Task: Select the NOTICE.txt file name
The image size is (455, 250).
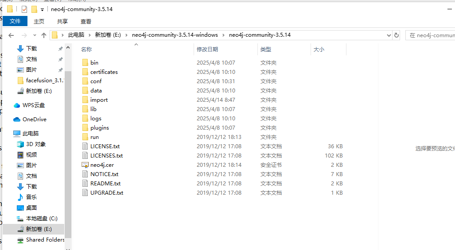Action: pyautogui.click(x=105, y=174)
